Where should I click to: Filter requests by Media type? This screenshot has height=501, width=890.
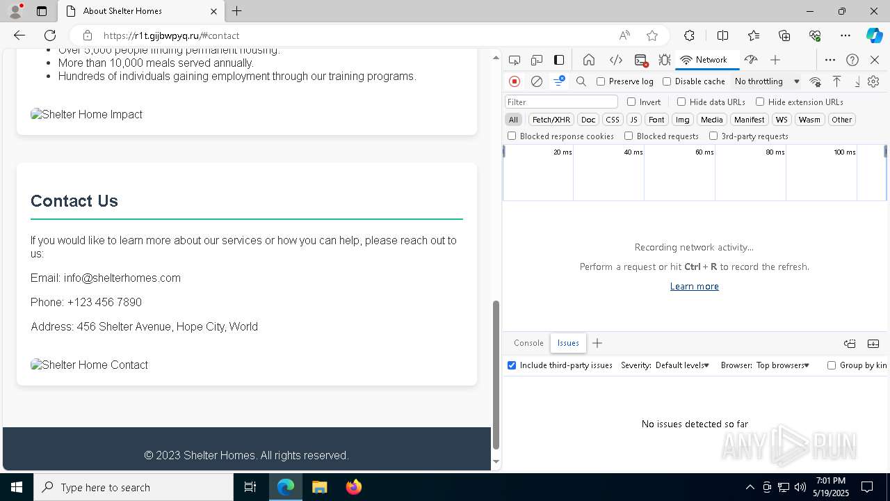point(711,120)
